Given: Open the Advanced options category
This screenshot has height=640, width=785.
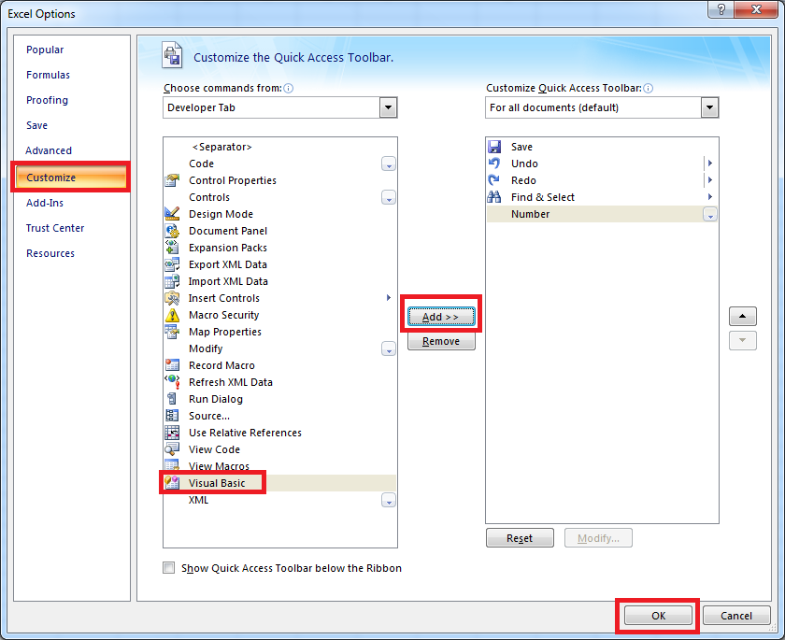Looking at the screenshot, I should (x=49, y=150).
